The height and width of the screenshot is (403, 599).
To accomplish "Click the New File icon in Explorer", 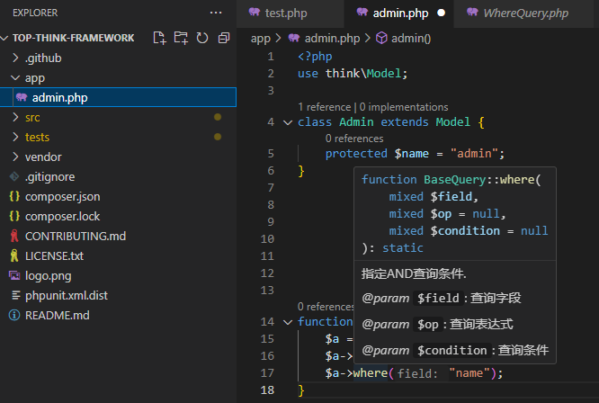I will (160, 38).
